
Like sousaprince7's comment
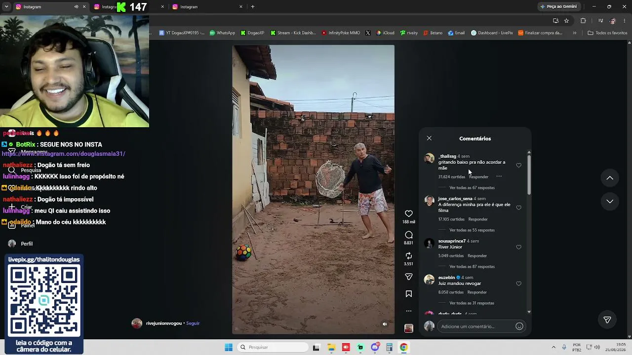click(518, 247)
